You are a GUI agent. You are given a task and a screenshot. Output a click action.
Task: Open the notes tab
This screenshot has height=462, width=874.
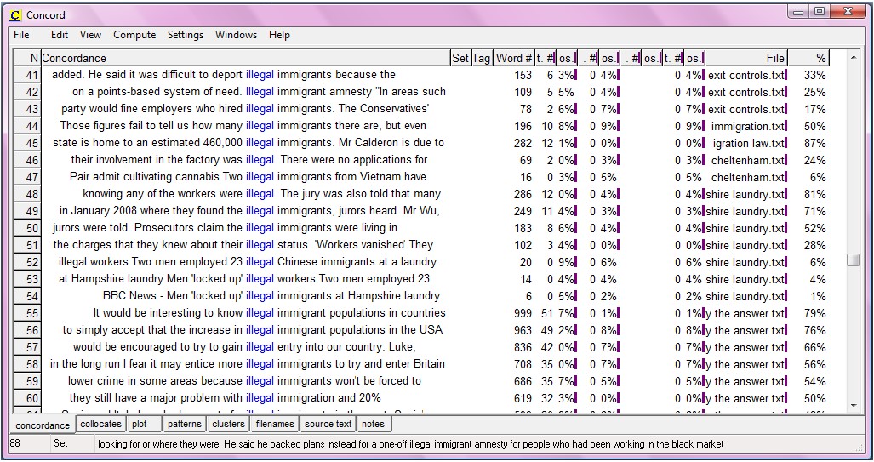click(x=373, y=424)
